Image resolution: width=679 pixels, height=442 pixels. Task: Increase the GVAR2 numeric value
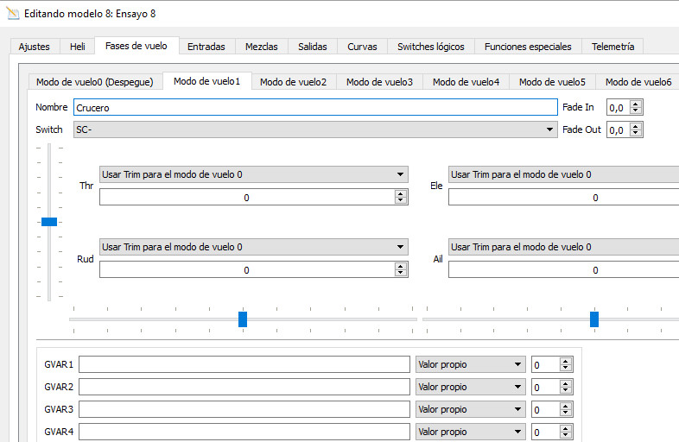click(x=566, y=383)
